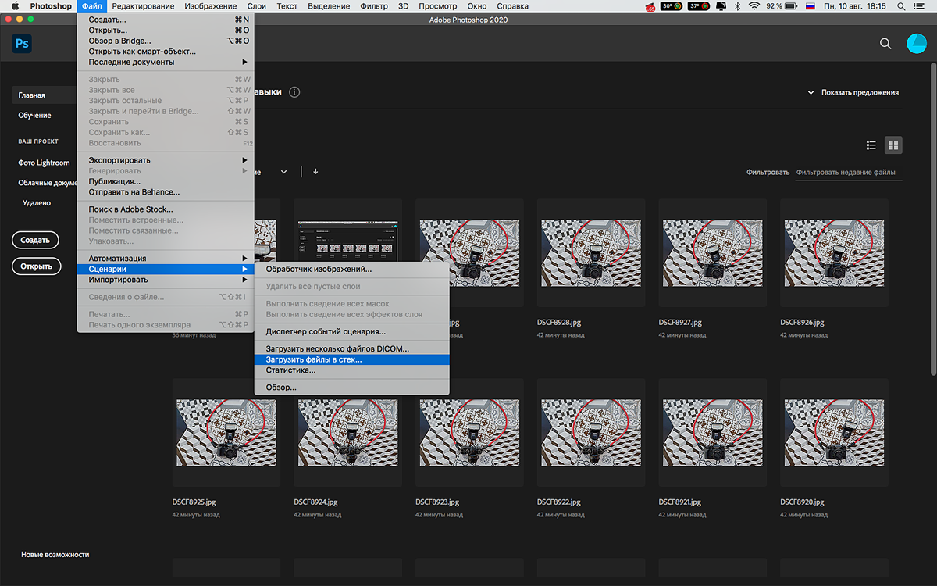Open the sort order dropdown chevron
Image resolution: width=937 pixels, height=586 pixels.
[x=284, y=172]
